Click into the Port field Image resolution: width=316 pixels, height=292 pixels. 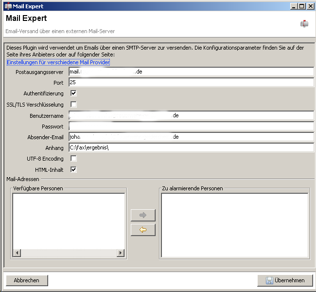191,83
